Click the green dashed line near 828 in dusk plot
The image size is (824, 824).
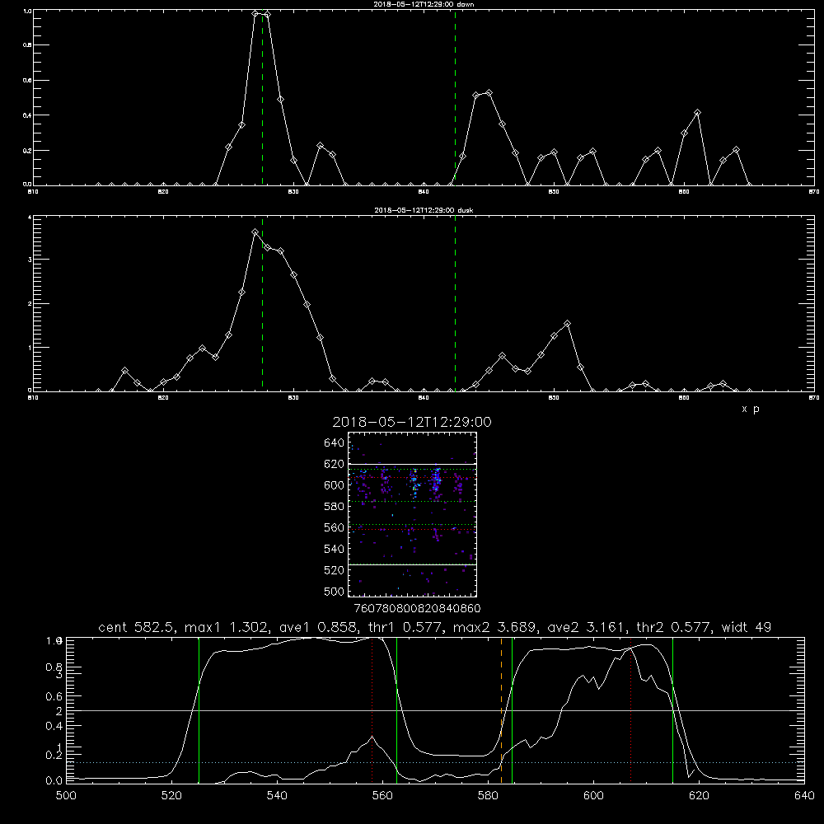[262, 304]
